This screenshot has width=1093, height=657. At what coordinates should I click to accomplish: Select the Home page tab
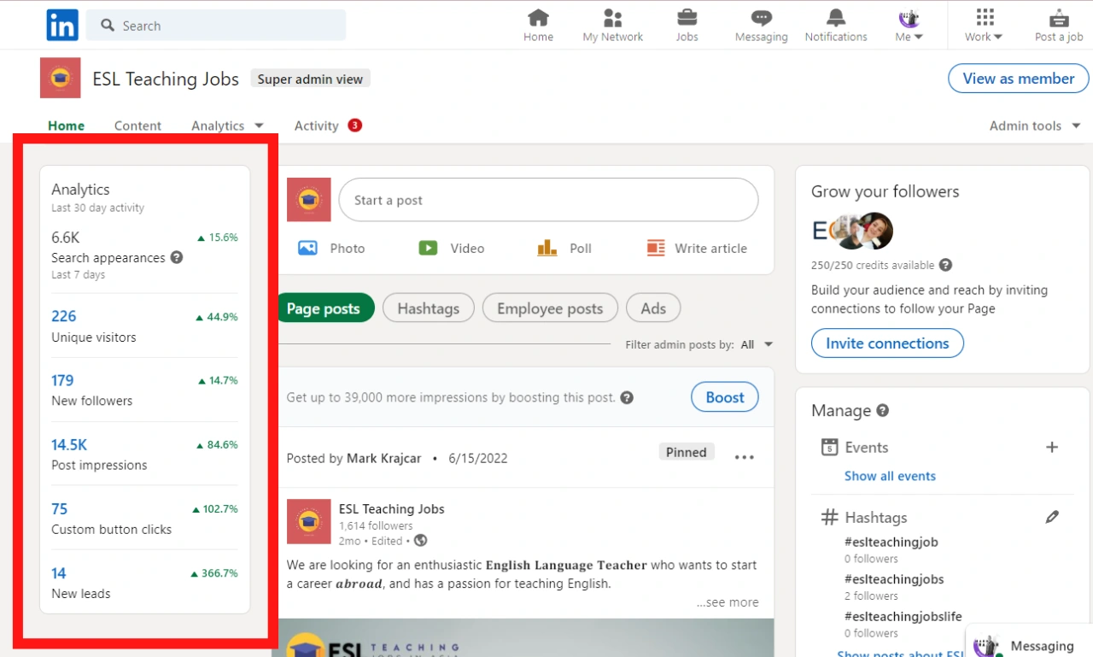pos(66,126)
